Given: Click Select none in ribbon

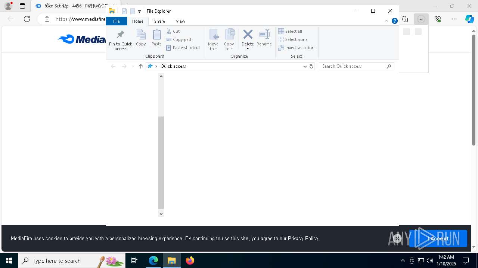Looking at the screenshot, I should click(x=293, y=39).
